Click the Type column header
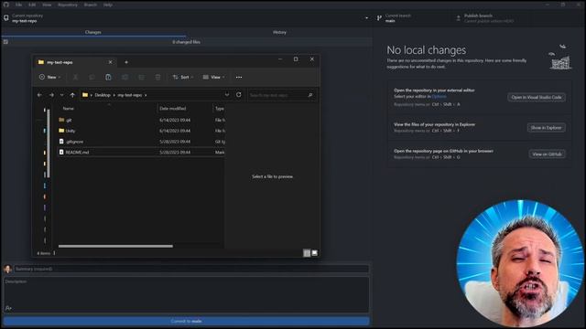 coord(220,109)
